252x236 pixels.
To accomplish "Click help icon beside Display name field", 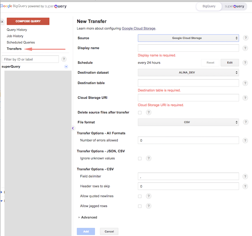I will 246,48.
